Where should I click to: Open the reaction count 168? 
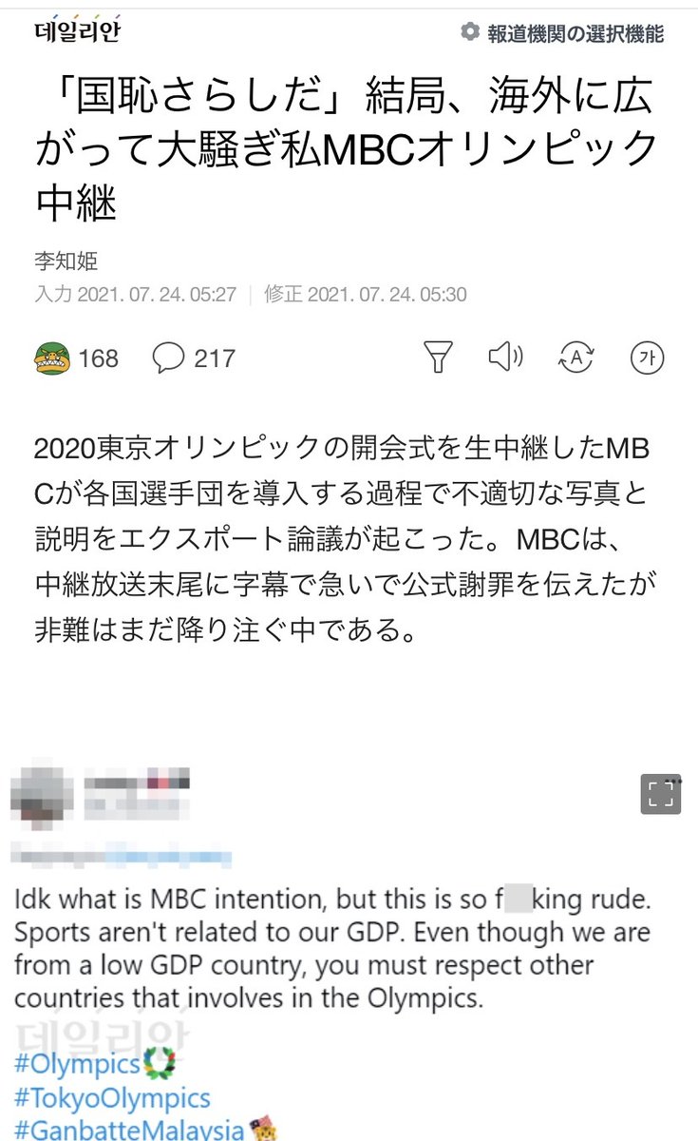pos(99,358)
